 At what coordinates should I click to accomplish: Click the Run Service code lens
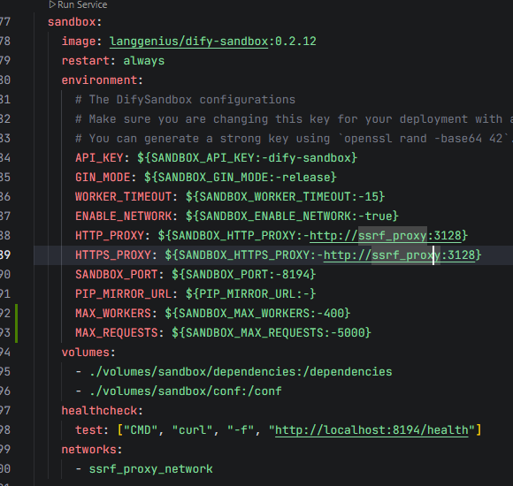(78, 4)
